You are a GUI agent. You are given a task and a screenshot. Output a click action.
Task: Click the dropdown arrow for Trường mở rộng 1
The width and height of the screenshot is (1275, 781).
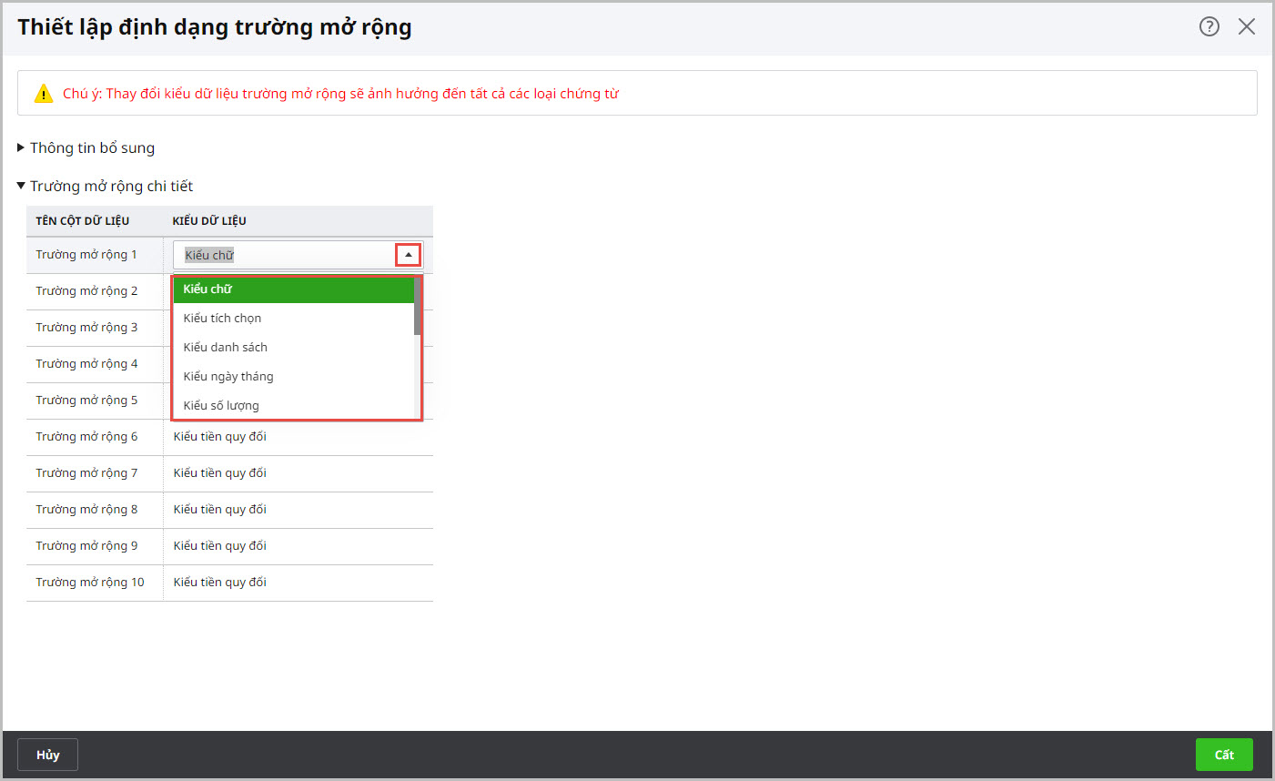(x=408, y=255)
